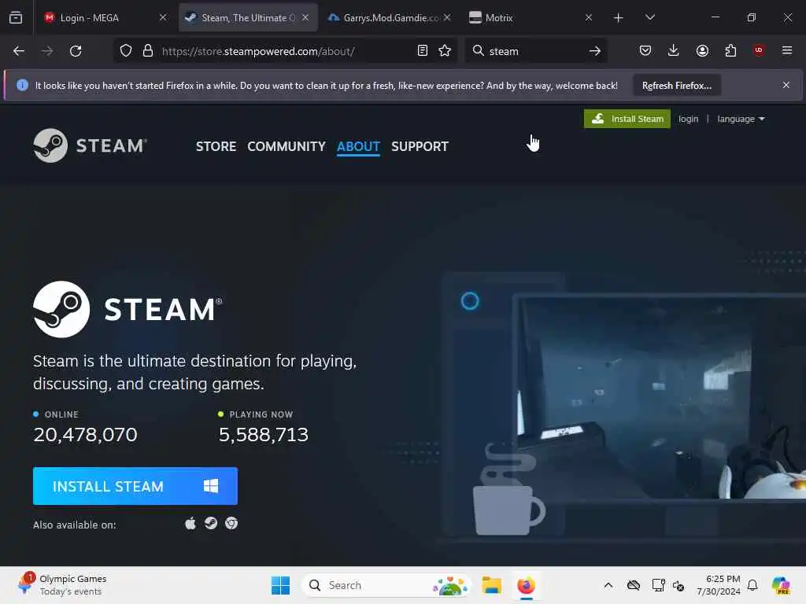Viewport: 806px width, 604px height.
Task: Submit search with the arrow button
Action: (595, 51)
